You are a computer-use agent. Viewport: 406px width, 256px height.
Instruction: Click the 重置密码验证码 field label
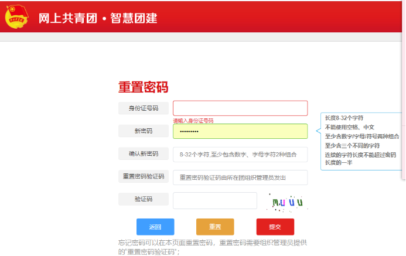click(144, 176)
